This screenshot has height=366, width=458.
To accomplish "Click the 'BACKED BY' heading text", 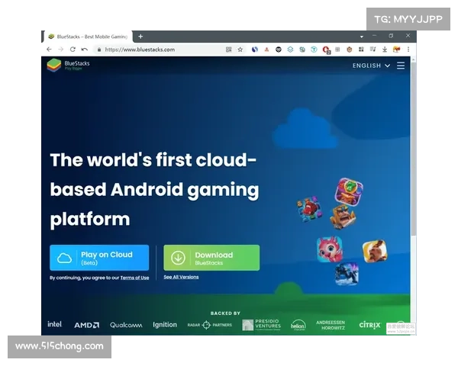I will tap(225, 313).
